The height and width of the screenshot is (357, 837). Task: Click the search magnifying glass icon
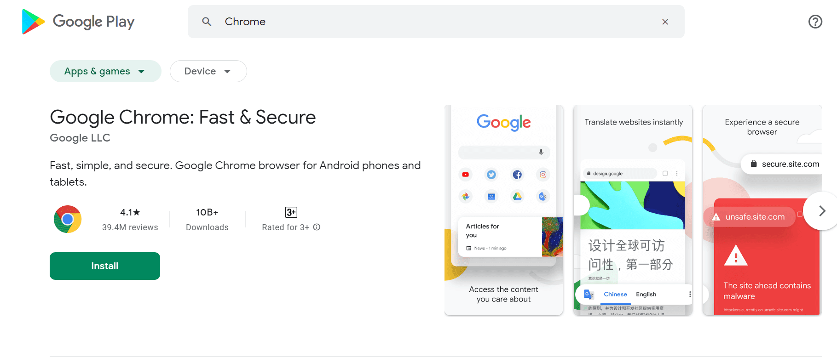tap(207, 22)
